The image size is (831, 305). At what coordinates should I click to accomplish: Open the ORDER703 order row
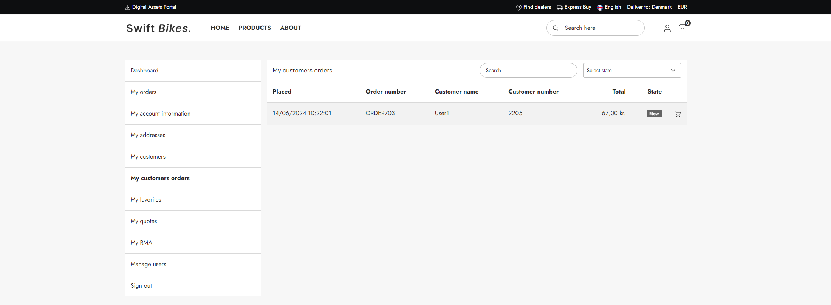click(x=380, y=113)
